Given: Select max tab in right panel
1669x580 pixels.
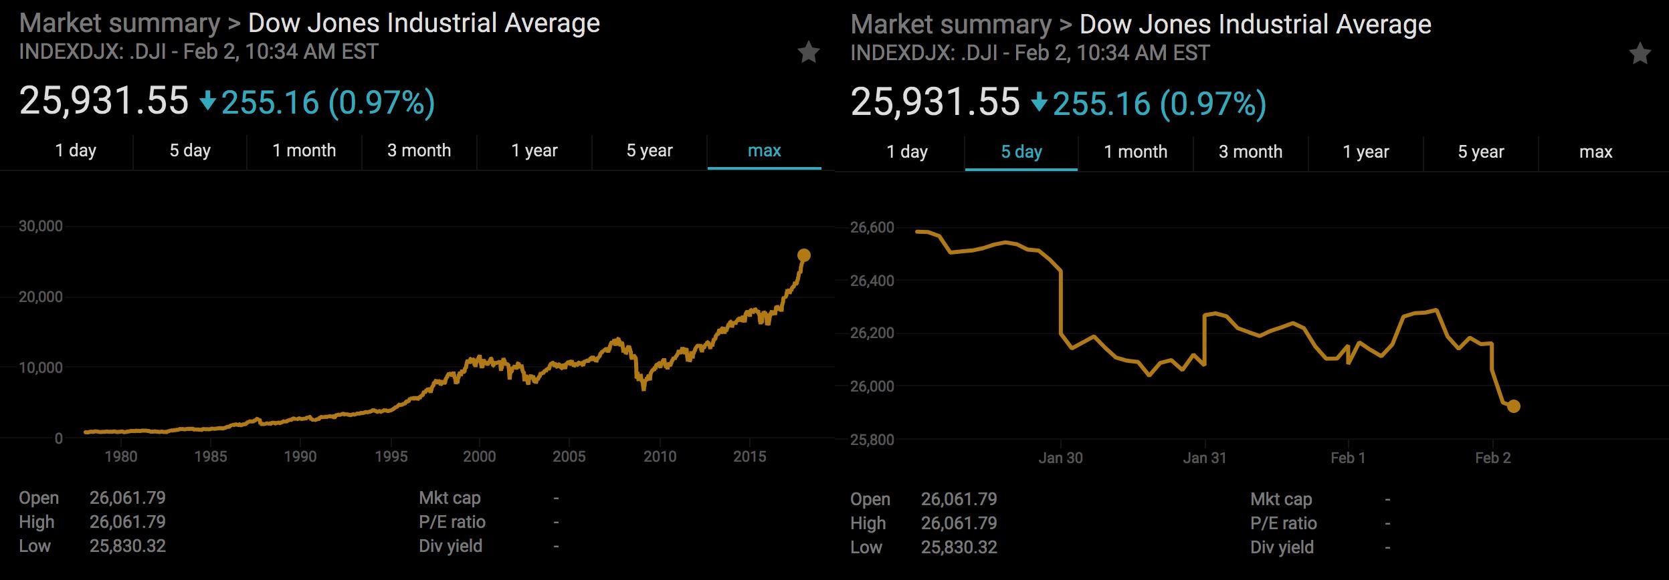Looking at the screenshot, I should (x=1596, y=152).
